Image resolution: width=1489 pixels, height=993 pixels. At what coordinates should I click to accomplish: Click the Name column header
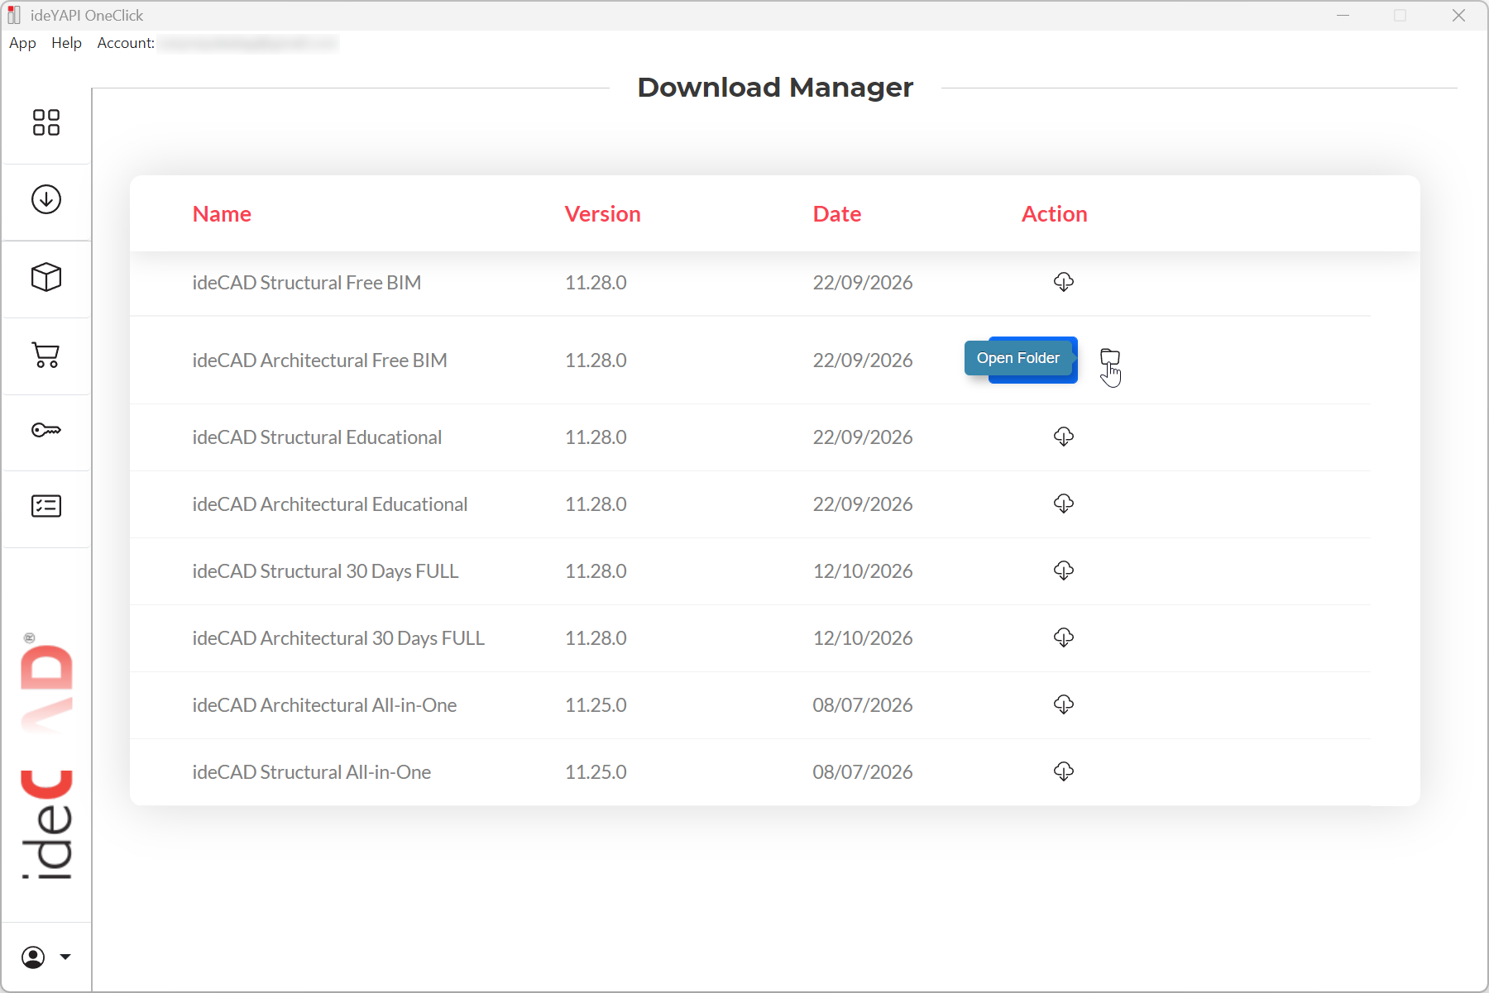(222, 214)
